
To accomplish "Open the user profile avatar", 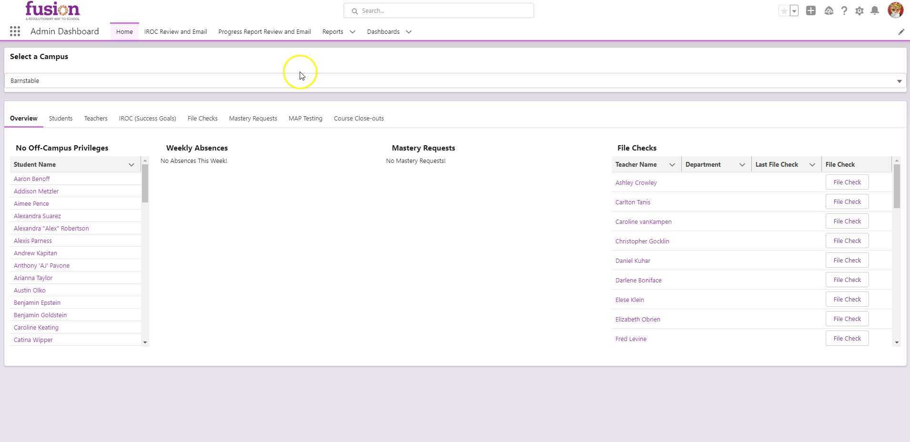I will pos(895,10).
